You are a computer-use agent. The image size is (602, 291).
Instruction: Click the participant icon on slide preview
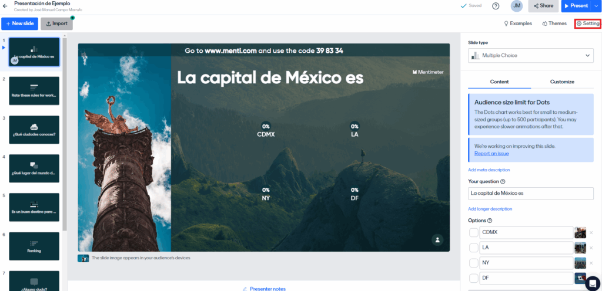click(x=437, y=239)
